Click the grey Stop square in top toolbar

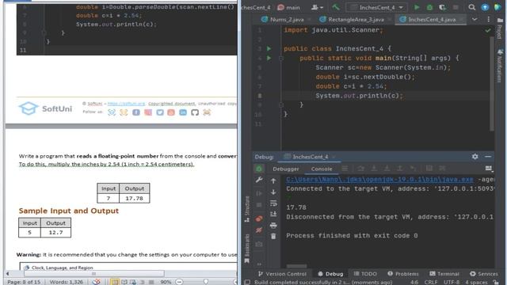coord(456,7)
